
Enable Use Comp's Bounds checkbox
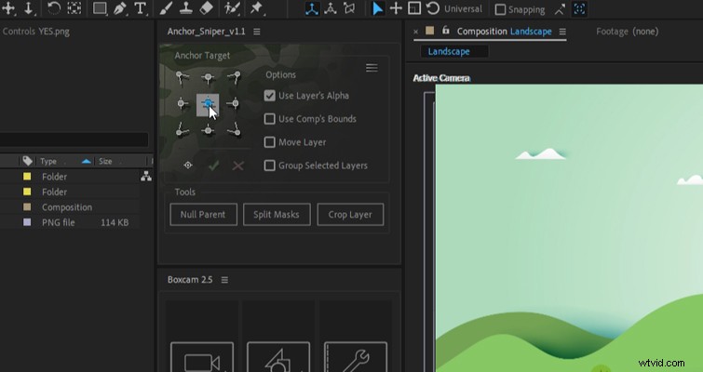pos(269,119)
